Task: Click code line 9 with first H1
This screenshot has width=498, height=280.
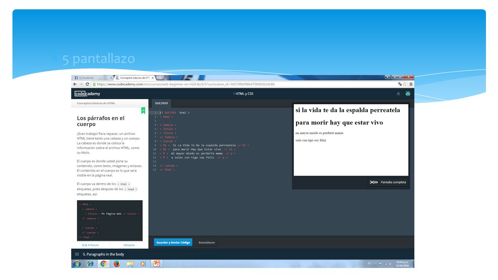Action: click(204, 145)
